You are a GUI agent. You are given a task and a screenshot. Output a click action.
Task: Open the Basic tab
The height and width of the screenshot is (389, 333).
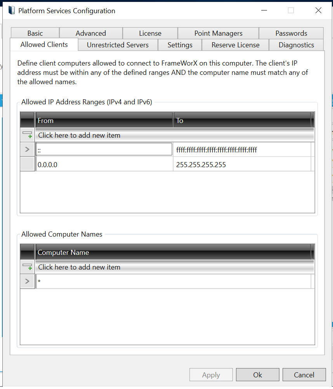click(35, 33)
